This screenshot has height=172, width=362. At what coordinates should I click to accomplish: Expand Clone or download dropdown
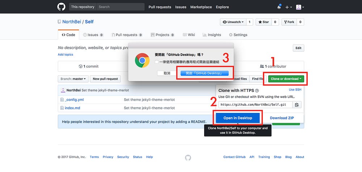(x=286, y=79)
